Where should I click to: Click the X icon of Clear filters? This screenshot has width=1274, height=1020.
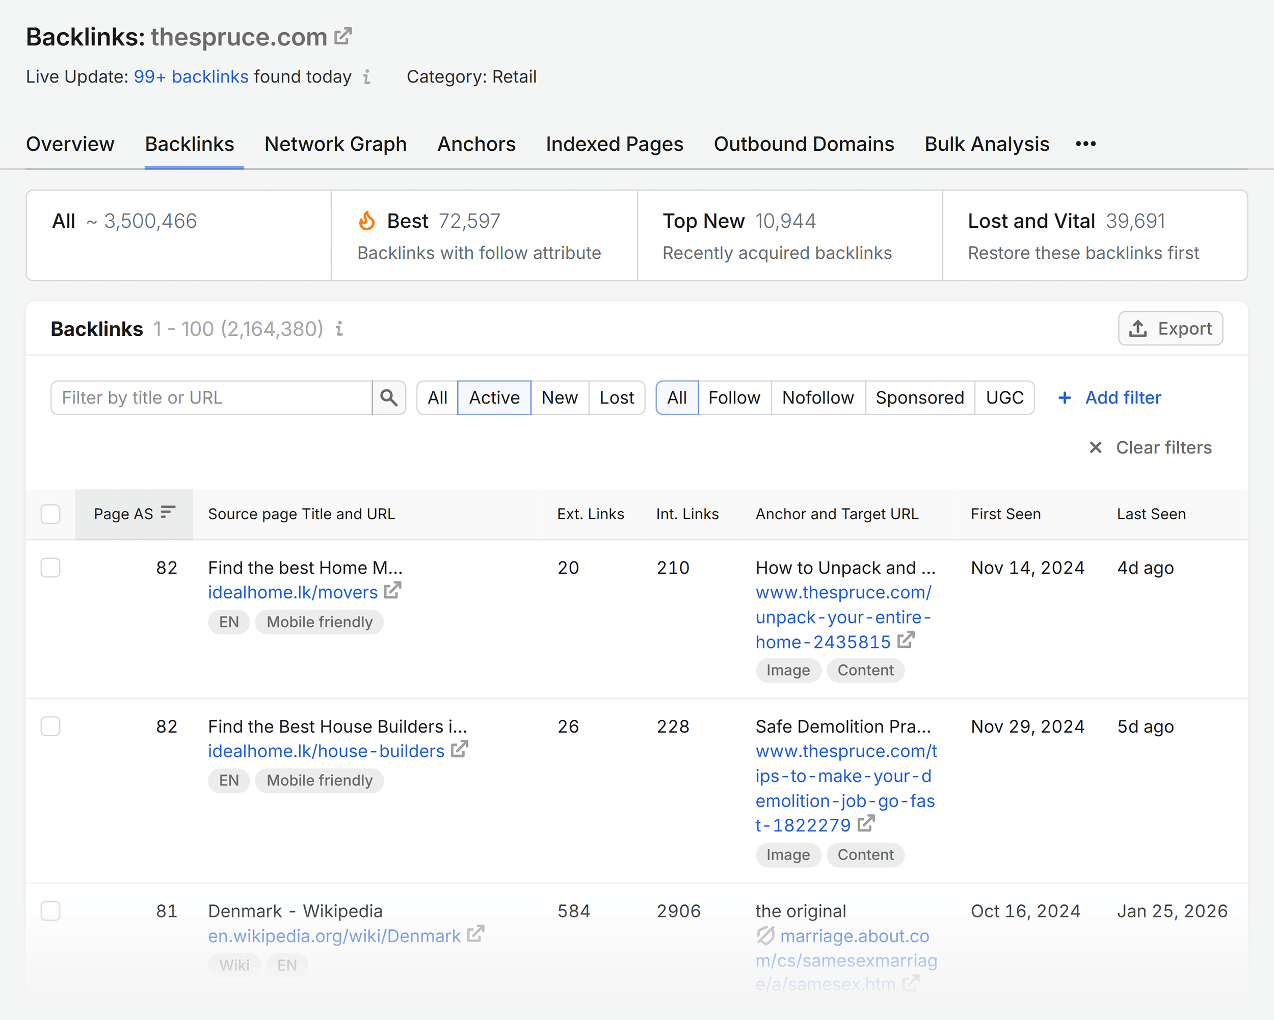coord(1096,448)
